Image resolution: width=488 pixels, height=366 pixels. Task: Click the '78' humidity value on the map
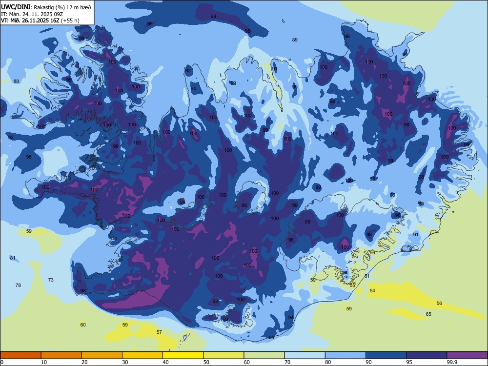click(x=18, y=285)
